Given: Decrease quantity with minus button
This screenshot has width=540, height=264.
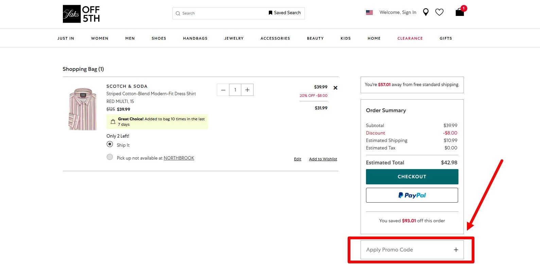Looking at the screenshot, I should coord(223,90).
